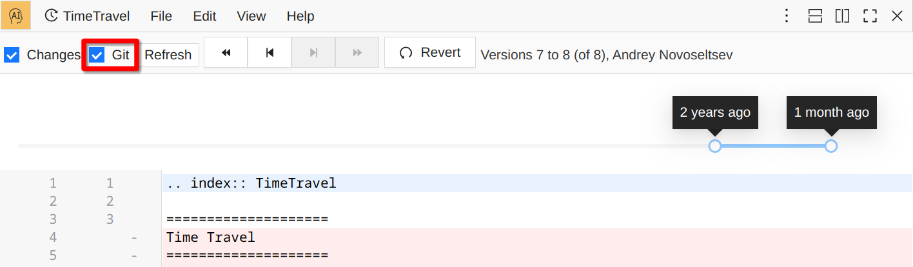Step forward to the next version
This screenshot has height=267, width=913.
pos(313,53)
